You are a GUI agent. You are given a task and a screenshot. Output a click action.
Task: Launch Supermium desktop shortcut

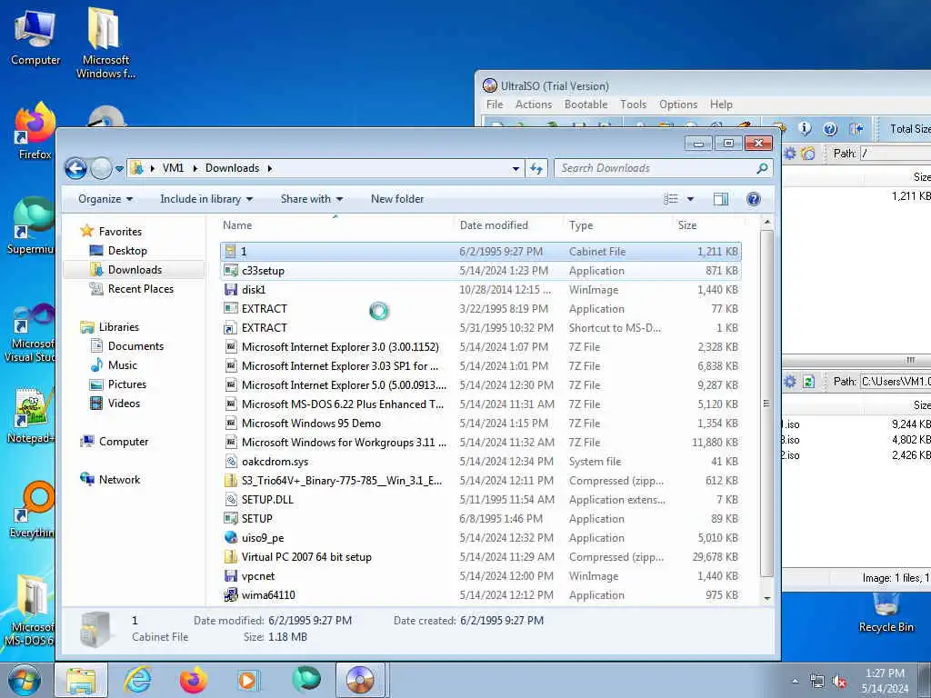click(x=31, y=225)
